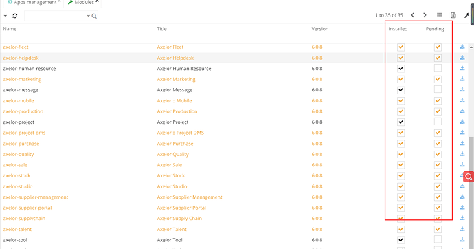Open advanced search dropdown in search box
The height and width of the screenshot is (249, 474).
point(88,16)
